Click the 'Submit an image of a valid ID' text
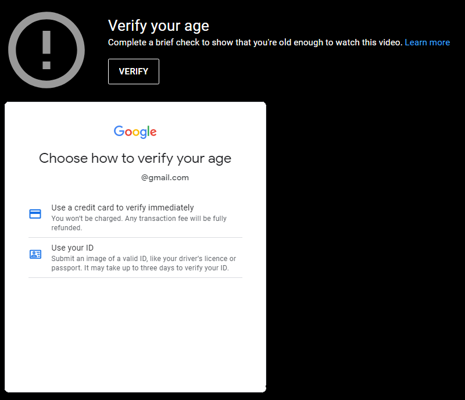 tap(144, 263)
